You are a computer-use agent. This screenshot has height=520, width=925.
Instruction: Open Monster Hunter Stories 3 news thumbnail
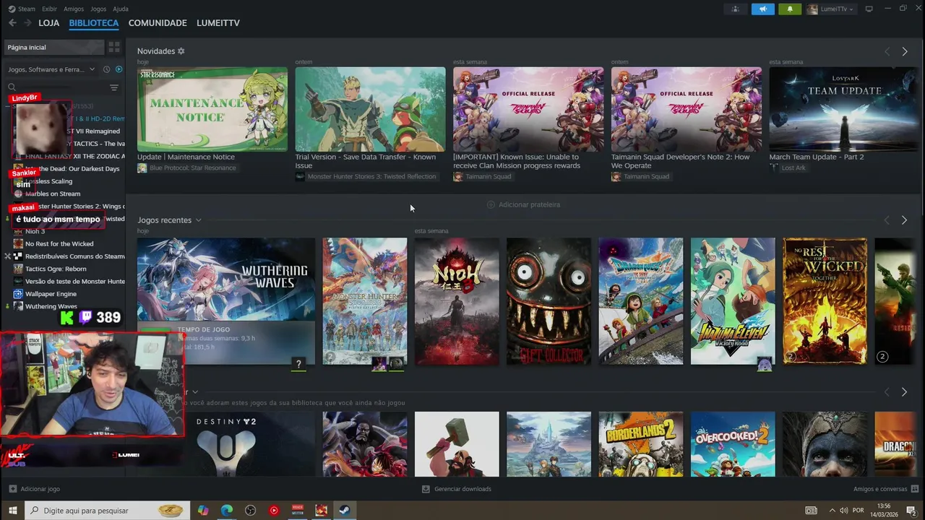pyautogui.click(x=370, y=109)
